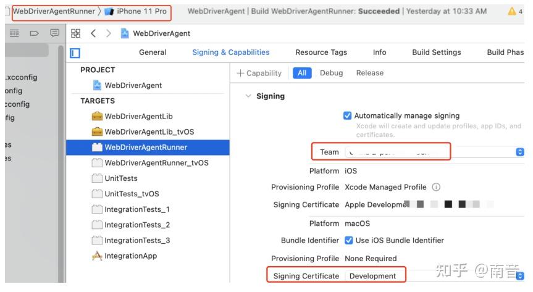Add a new Capability

(x=259, y=73)
